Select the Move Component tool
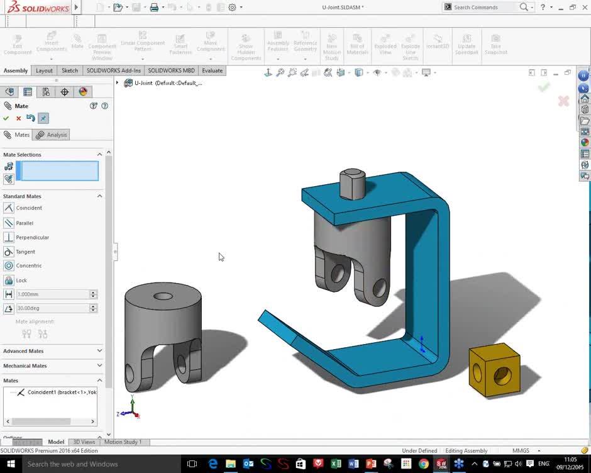 click(211, 43)
